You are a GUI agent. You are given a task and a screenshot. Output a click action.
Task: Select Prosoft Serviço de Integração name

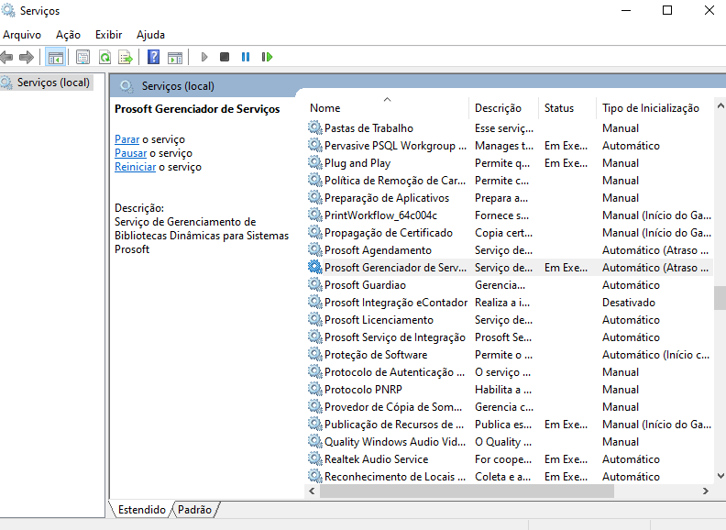395,337
